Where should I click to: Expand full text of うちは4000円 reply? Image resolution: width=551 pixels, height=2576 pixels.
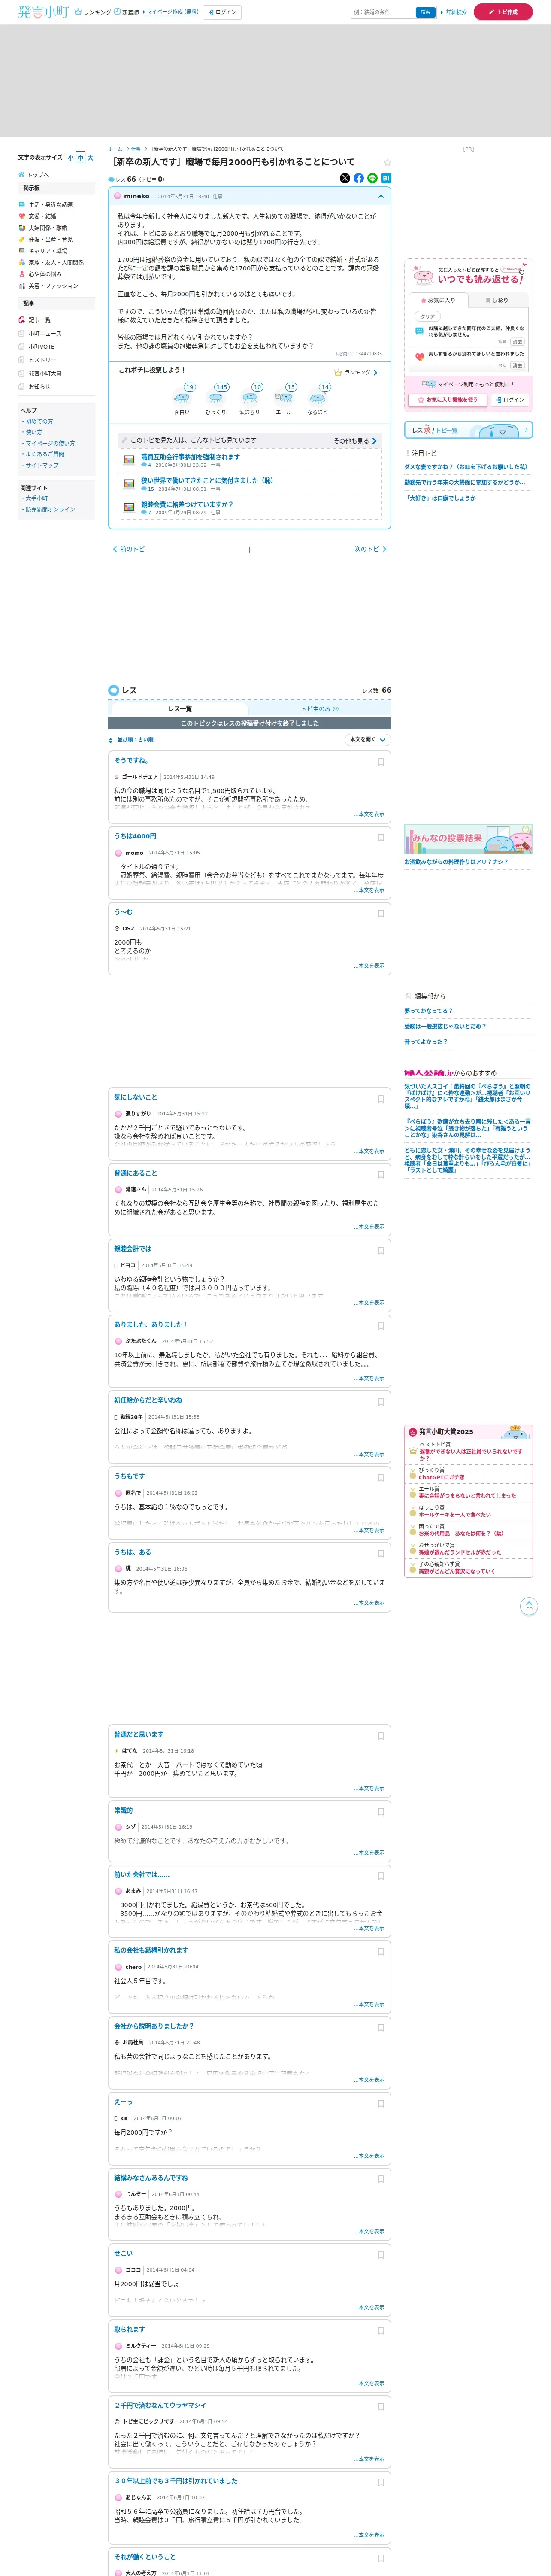tap(369, 890)
